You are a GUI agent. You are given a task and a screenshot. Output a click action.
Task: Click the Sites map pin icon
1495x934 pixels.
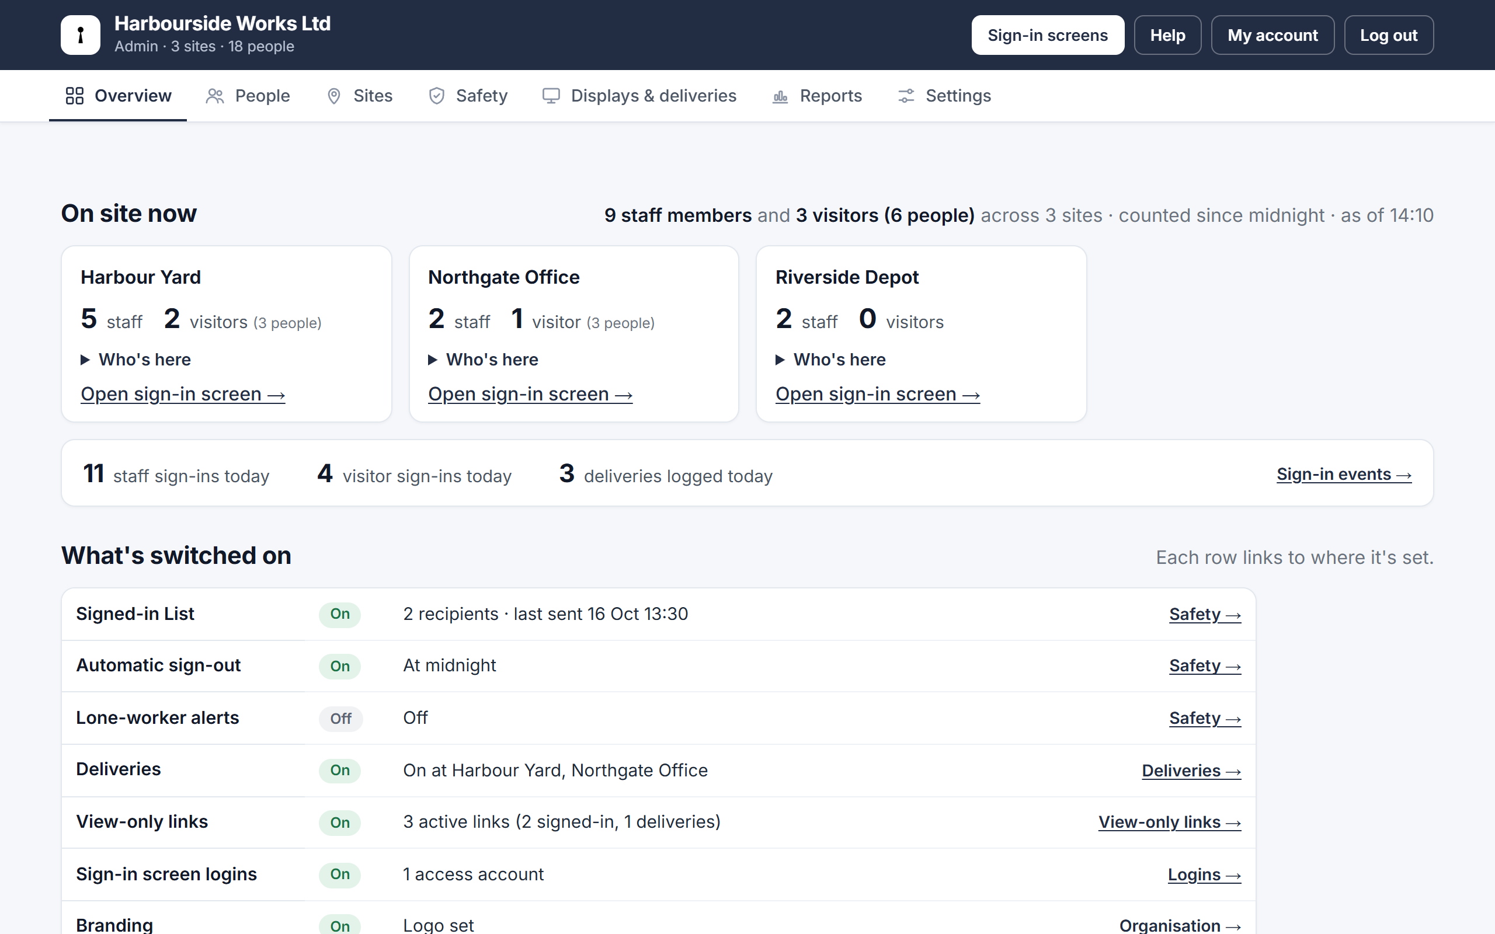333,96
